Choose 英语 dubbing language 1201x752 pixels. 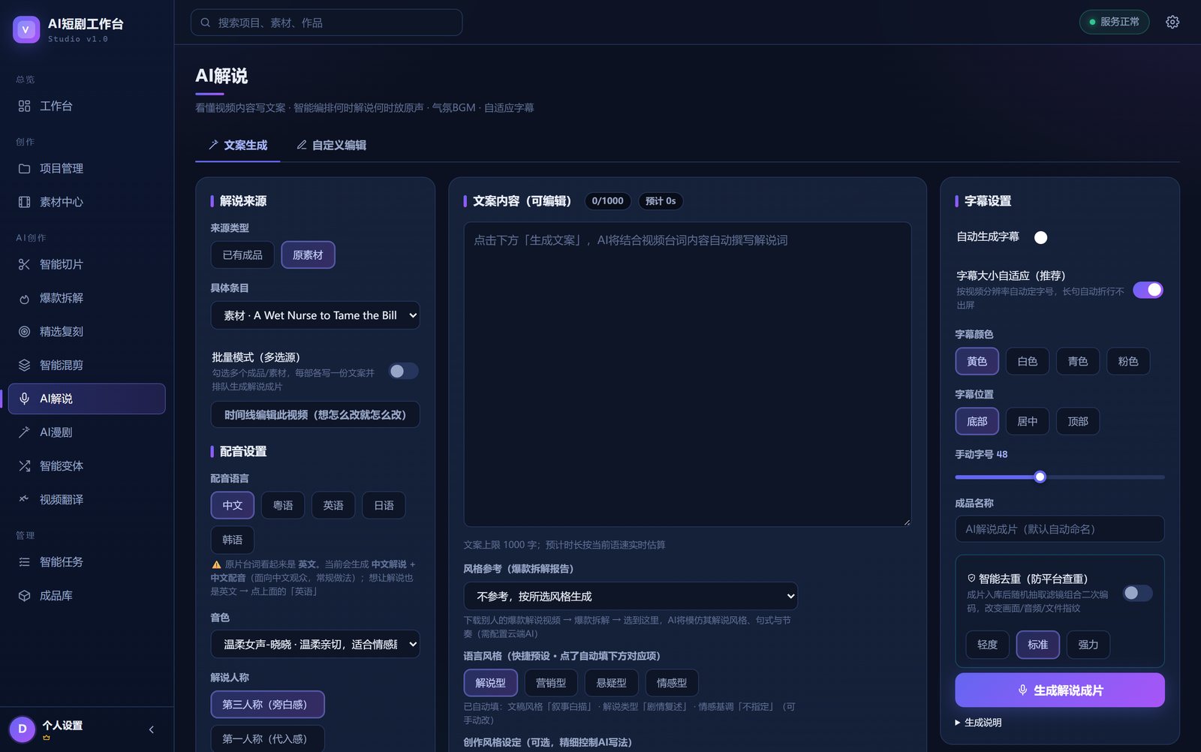click(333, 505)
